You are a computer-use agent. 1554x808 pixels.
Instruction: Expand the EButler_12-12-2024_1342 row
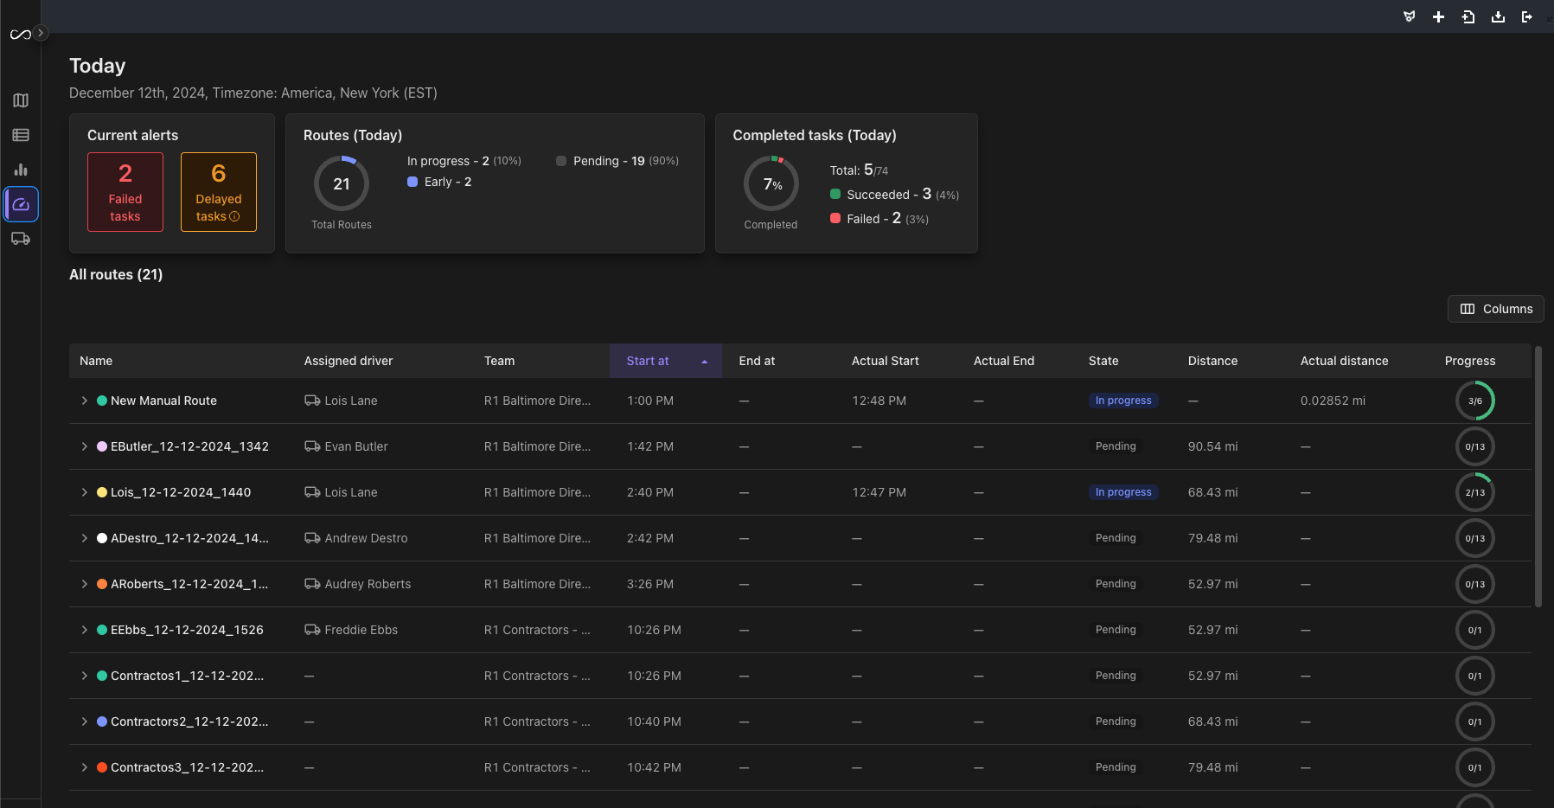[84, 446]
